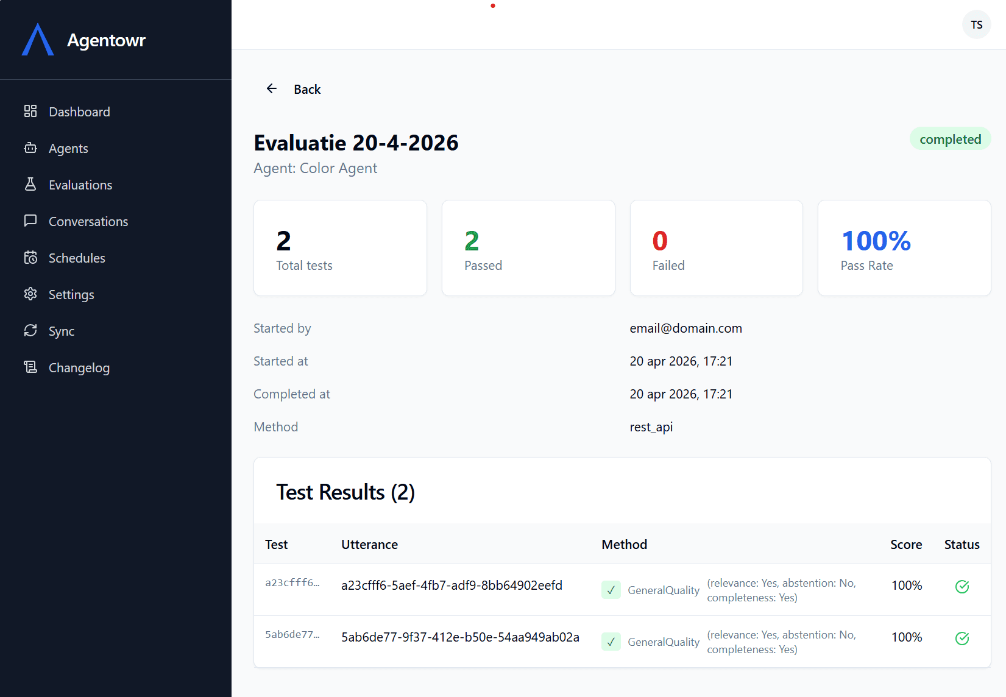Select Sync in sidebar
Screen dimensions: 1006x697
coord(116,331)
